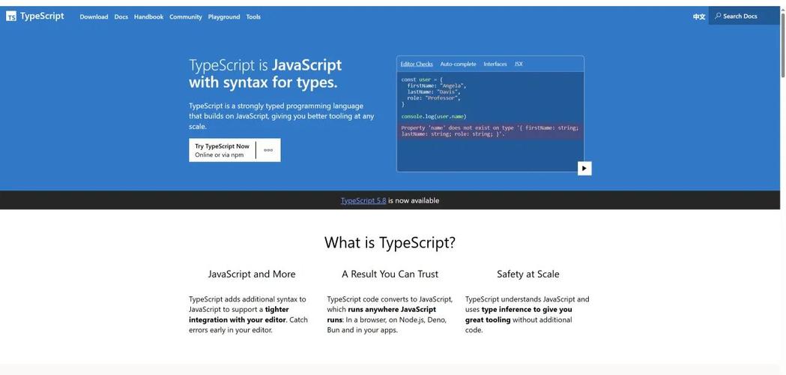Open the Docs nav link
Screen dimensions: 786x375
(x=121, y=16)
